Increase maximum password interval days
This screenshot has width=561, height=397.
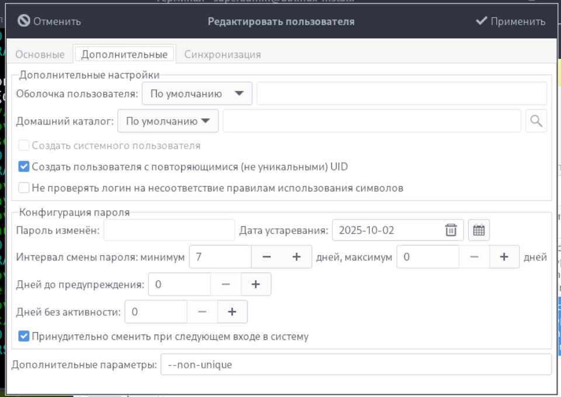pyautogui.click(x=504, y=257)
